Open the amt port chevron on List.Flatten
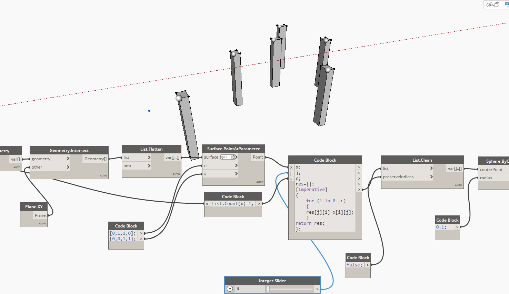 point(149,165)
